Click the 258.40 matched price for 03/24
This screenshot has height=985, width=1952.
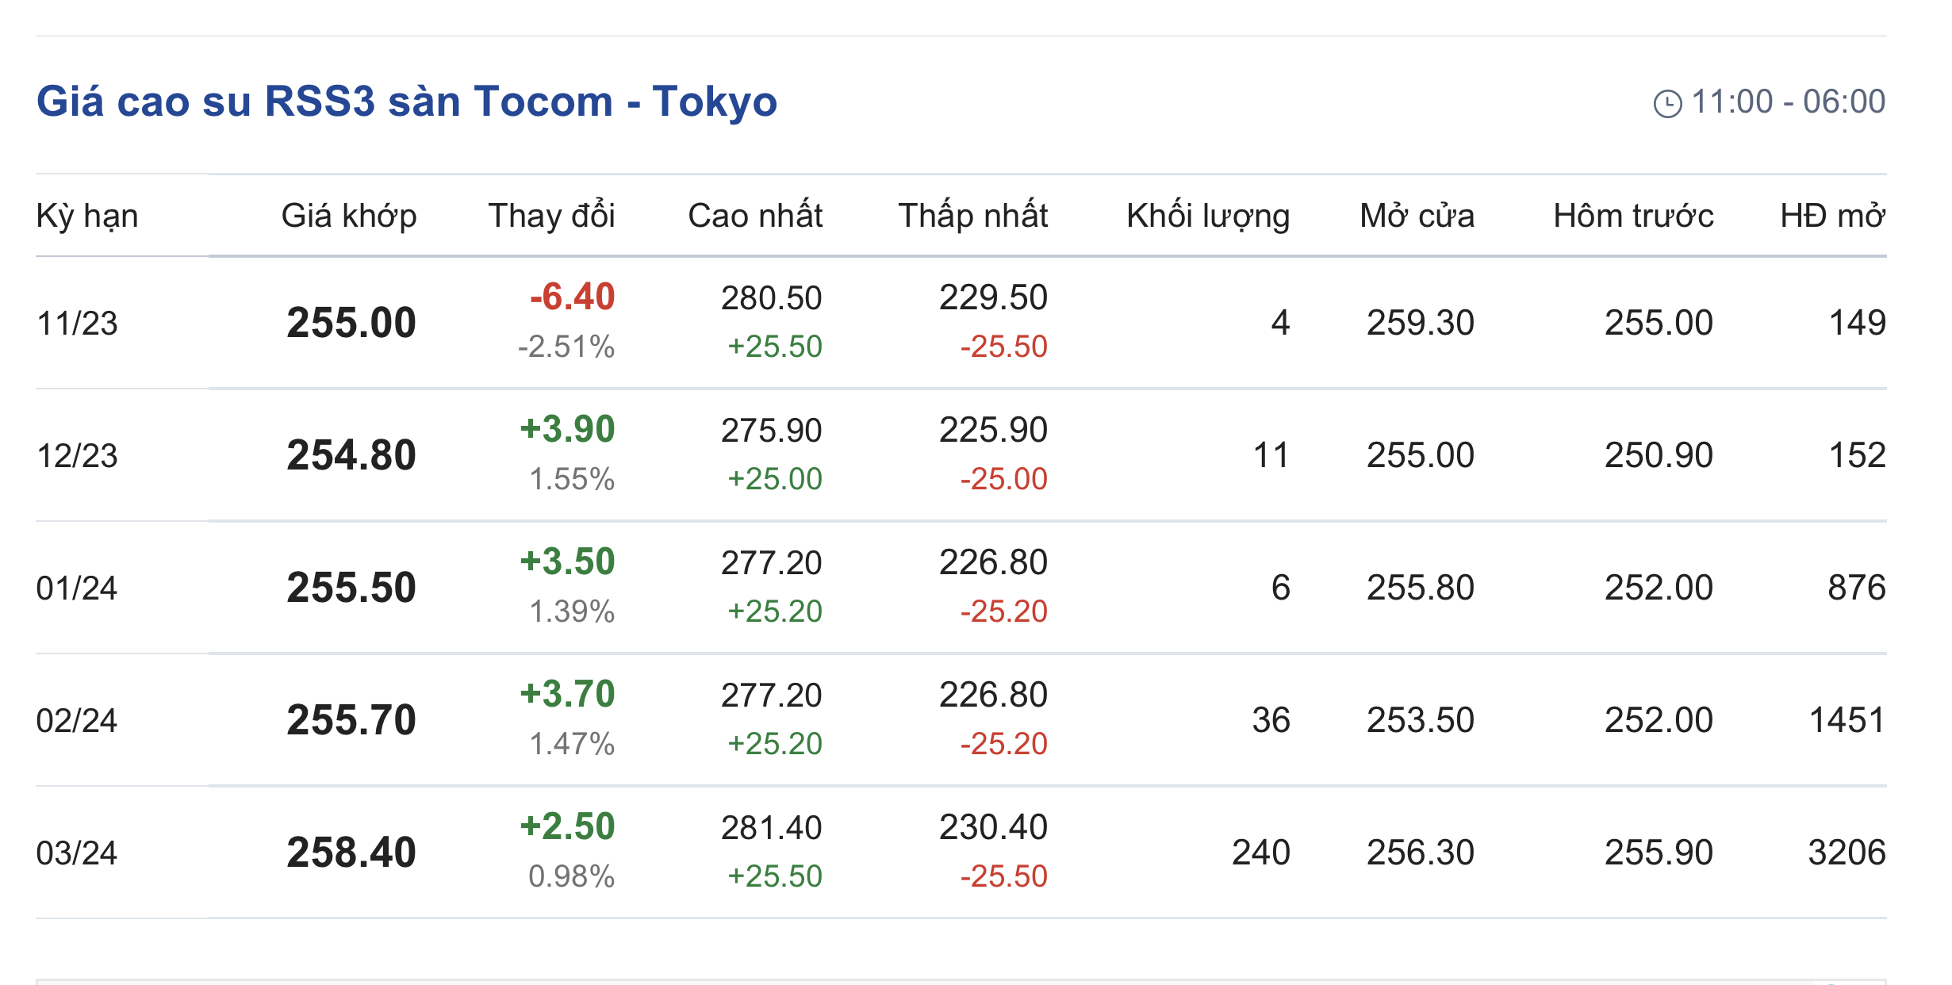[x=351, y=853]
